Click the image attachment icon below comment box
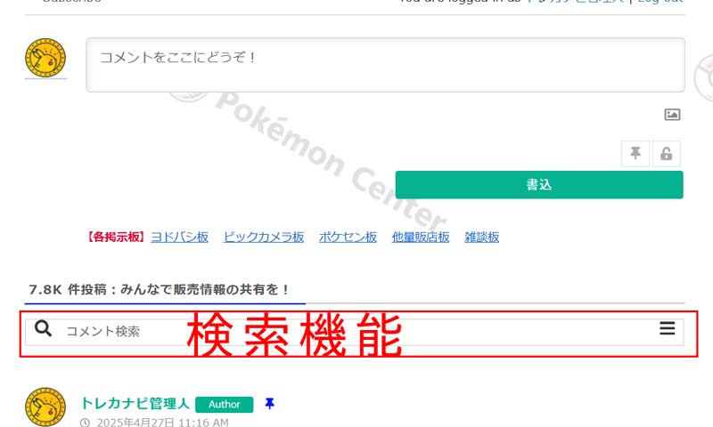713x427 pixels. (x=672, y=115)
